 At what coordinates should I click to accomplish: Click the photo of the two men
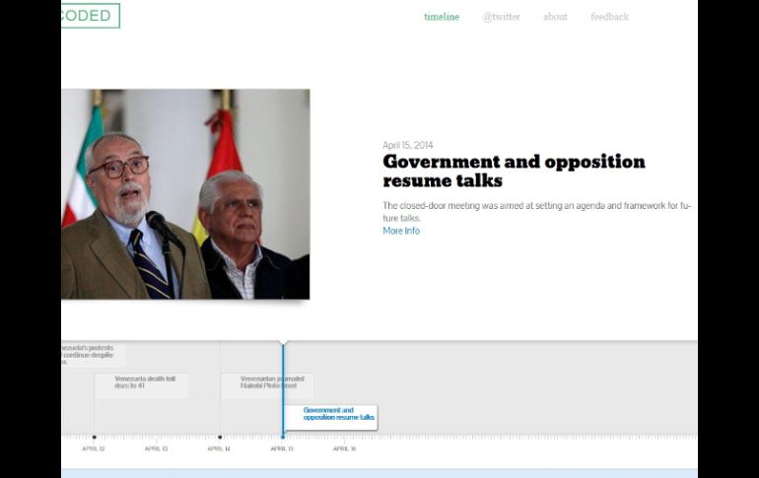185,194
